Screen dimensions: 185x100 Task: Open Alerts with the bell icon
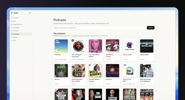12,37
